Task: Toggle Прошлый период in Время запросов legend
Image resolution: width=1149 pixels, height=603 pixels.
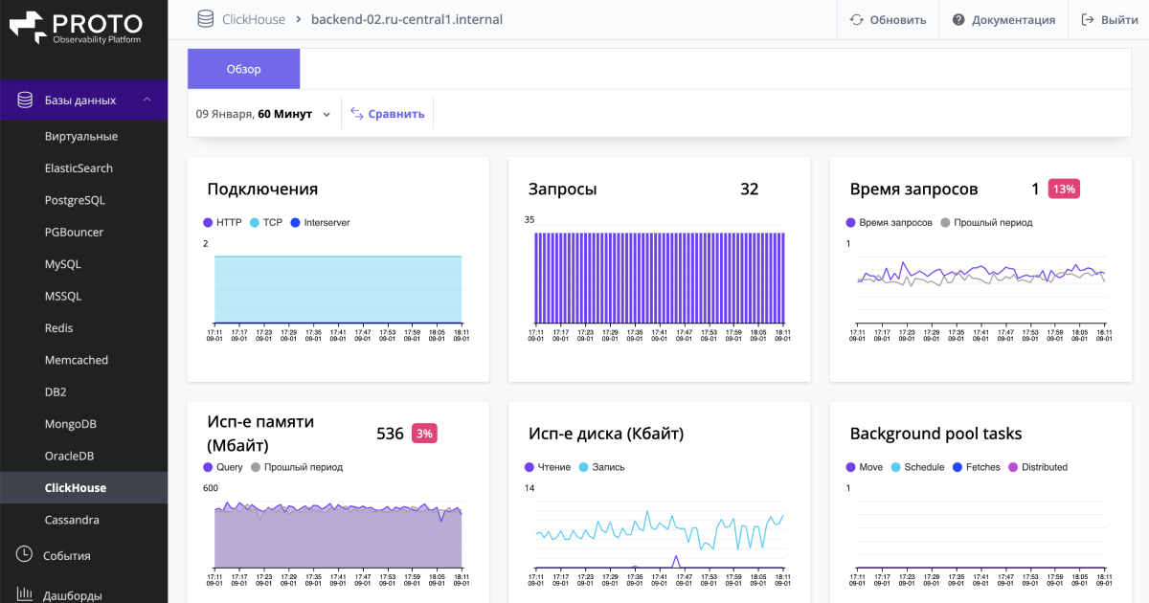Action: (x=986, y=222)
